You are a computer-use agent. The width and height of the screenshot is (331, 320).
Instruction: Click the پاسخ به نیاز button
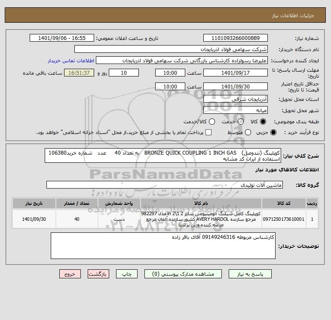pyautogui.click(x=250, y=274)
